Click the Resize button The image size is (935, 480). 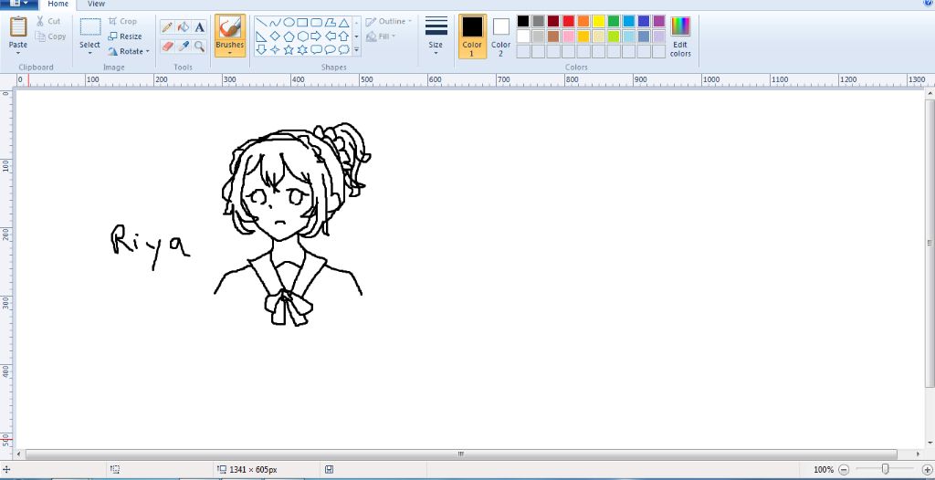(x=125, y=37)
